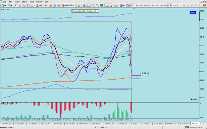207x129 pixels.
Task: Zoom in on the chart
Action: coord(93,5)
